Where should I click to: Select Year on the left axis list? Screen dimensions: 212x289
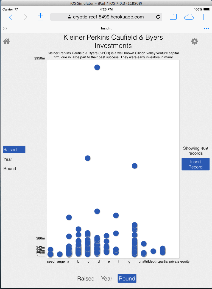[x=8, y=159]
